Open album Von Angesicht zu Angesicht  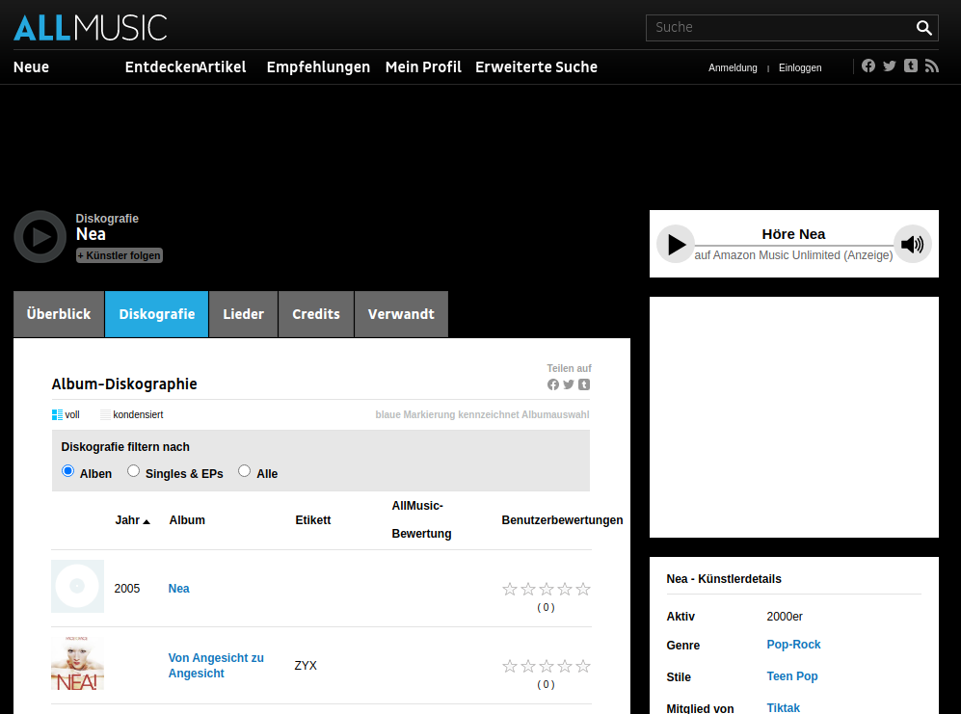pos(216,666)
